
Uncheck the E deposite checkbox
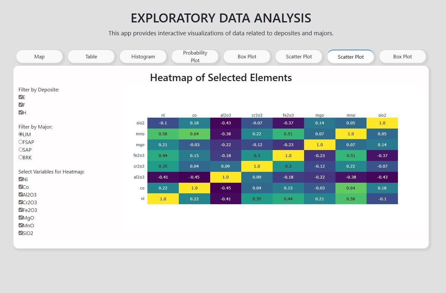[21, 97]
